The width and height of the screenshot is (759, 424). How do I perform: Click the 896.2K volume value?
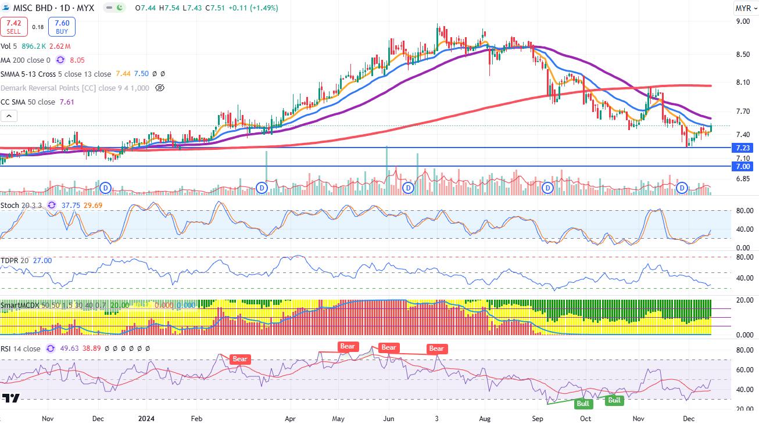[x=33, y=46]
